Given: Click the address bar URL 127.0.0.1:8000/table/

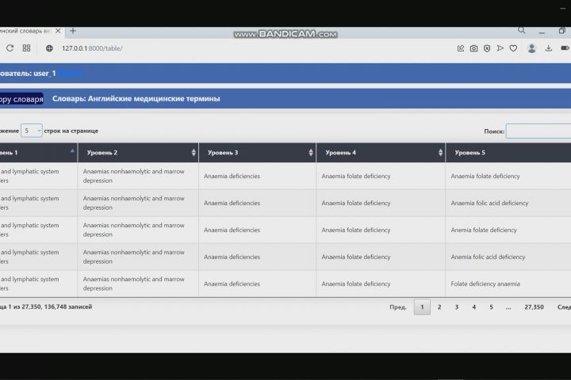Looking at the screenshot, I should click(92, 48).
